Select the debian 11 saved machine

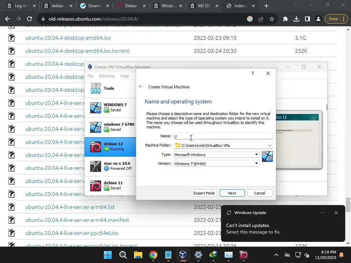point(110,186)
